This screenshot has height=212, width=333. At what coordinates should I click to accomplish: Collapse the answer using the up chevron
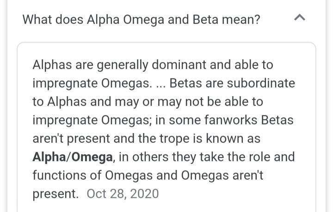pyautogui.click(x=300, y=18)
